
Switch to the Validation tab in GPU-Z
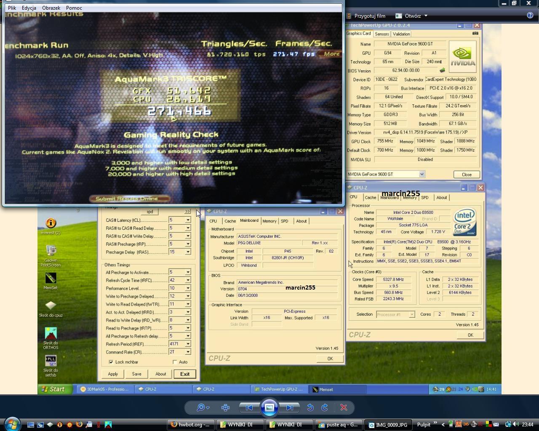[x=401, y=34]
